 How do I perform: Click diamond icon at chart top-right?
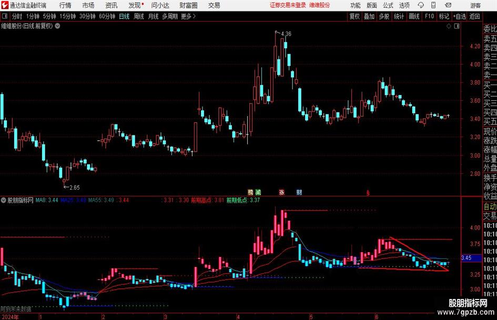point(449,26)
